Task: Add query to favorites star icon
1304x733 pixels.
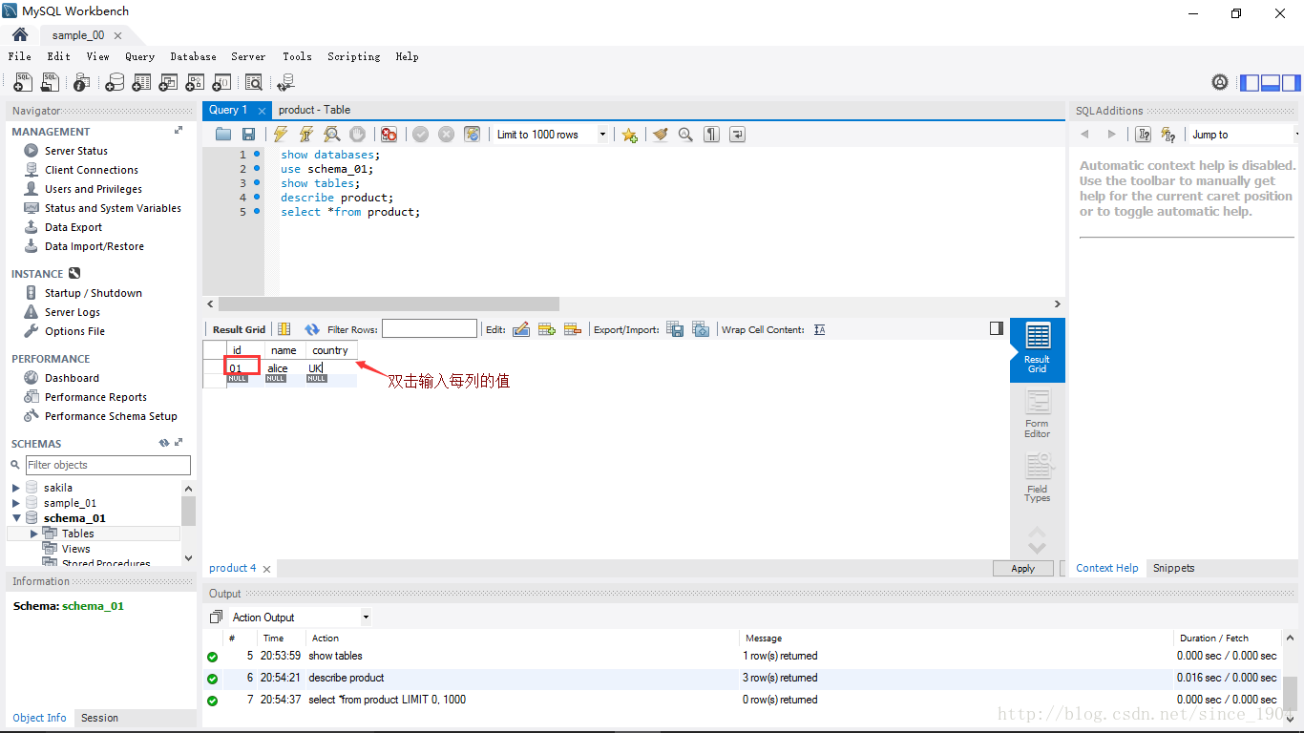Action: [x=629, y=135]
